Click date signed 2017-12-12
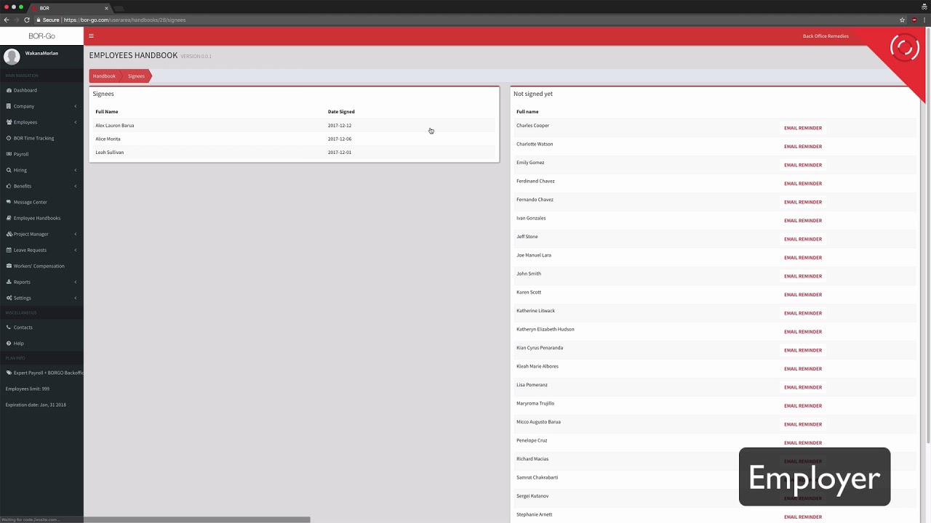 (x=340, y=125)
